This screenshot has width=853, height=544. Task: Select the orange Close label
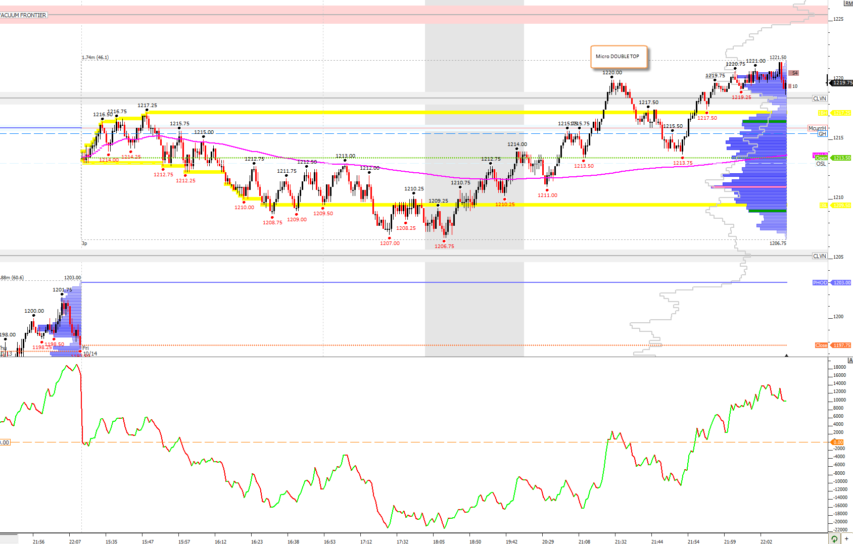pos(821,345)
